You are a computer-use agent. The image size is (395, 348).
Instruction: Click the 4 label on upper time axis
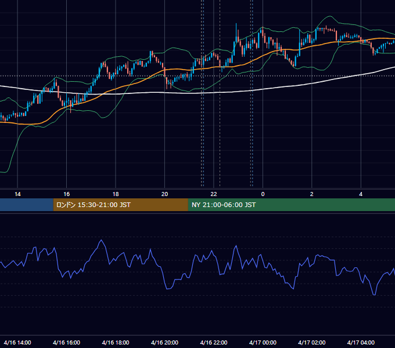(361, 194)
